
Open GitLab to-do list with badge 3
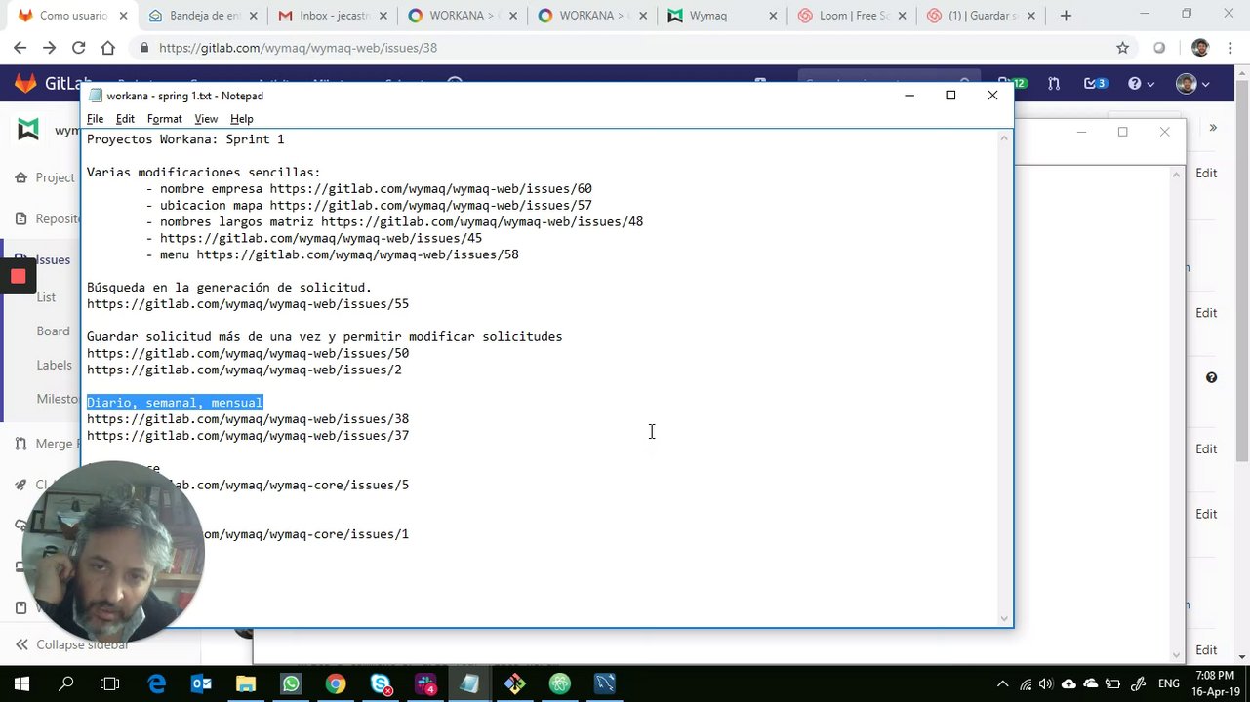click(x=1095, y=84)
